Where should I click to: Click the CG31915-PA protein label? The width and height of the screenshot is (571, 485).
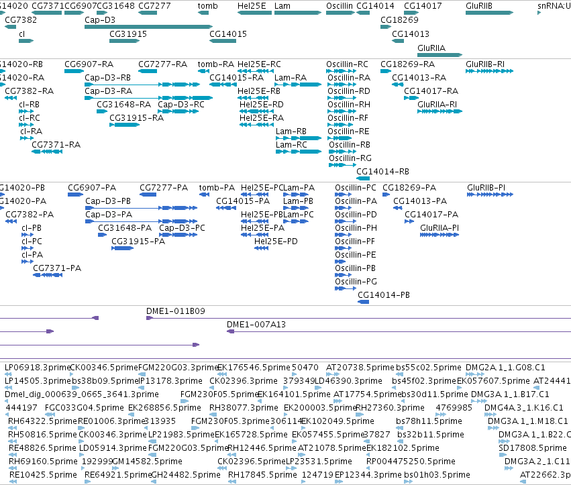point(138,241)
